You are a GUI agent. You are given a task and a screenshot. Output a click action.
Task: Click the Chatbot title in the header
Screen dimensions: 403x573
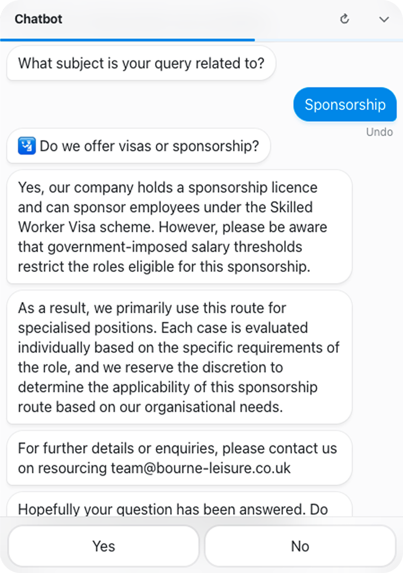(x=39, y=19)
